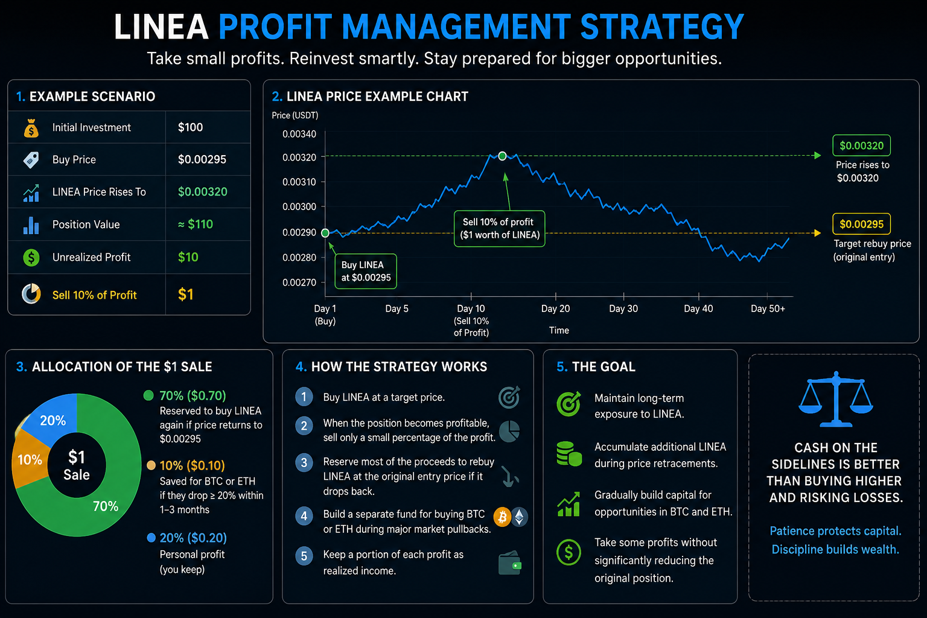Screen dimensions: 927x618
Task: Click the peak marker at 0.00320 on chart
Action: pyautogui.click(x=502, y=156)
